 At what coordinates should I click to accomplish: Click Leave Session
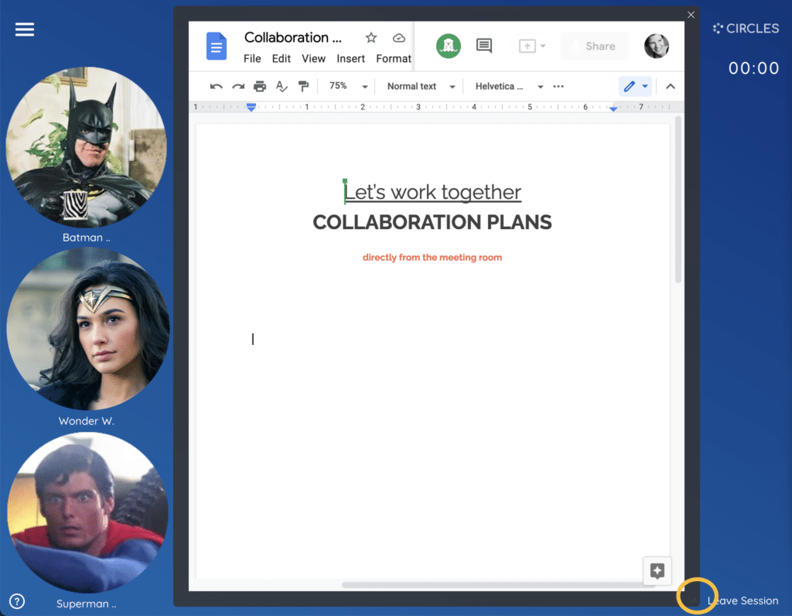pos(743,601)
